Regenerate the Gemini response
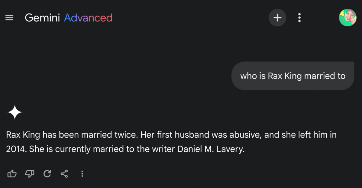Image resolution: width=362 pixels, height=188 pixels. point(47,173)
